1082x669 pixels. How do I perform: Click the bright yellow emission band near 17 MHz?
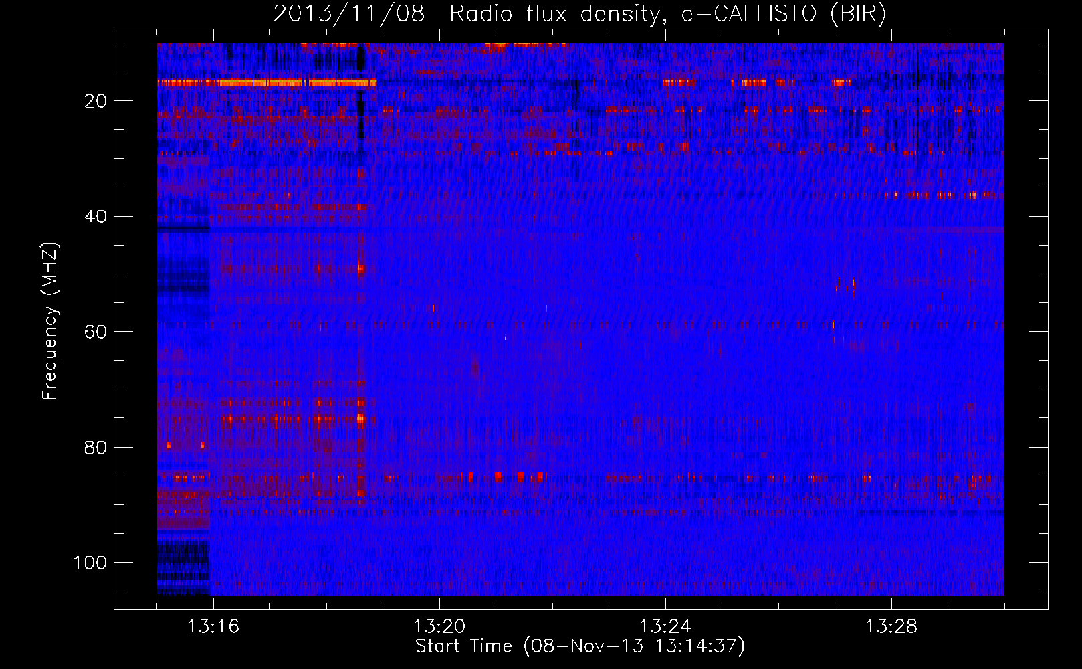point(267,83)
